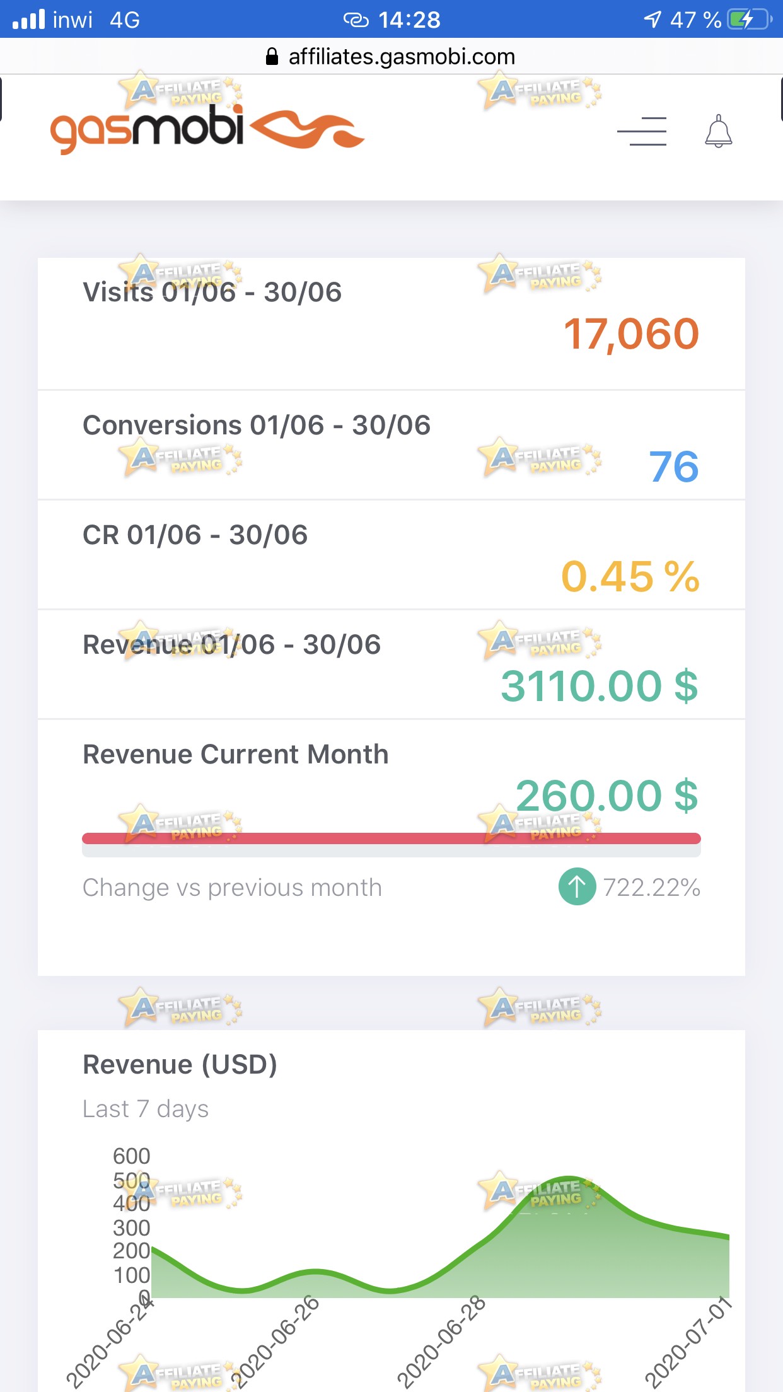Viewport: 783px width, 1392px height.
Task: Select the Visits 01/06 - 30/06 card
Action: (391, 323)
